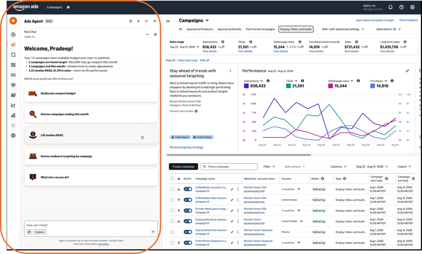The image size is (422, 254).
Task: Click the purple Impressions legend swatch
Action: [x=246, y=86]
